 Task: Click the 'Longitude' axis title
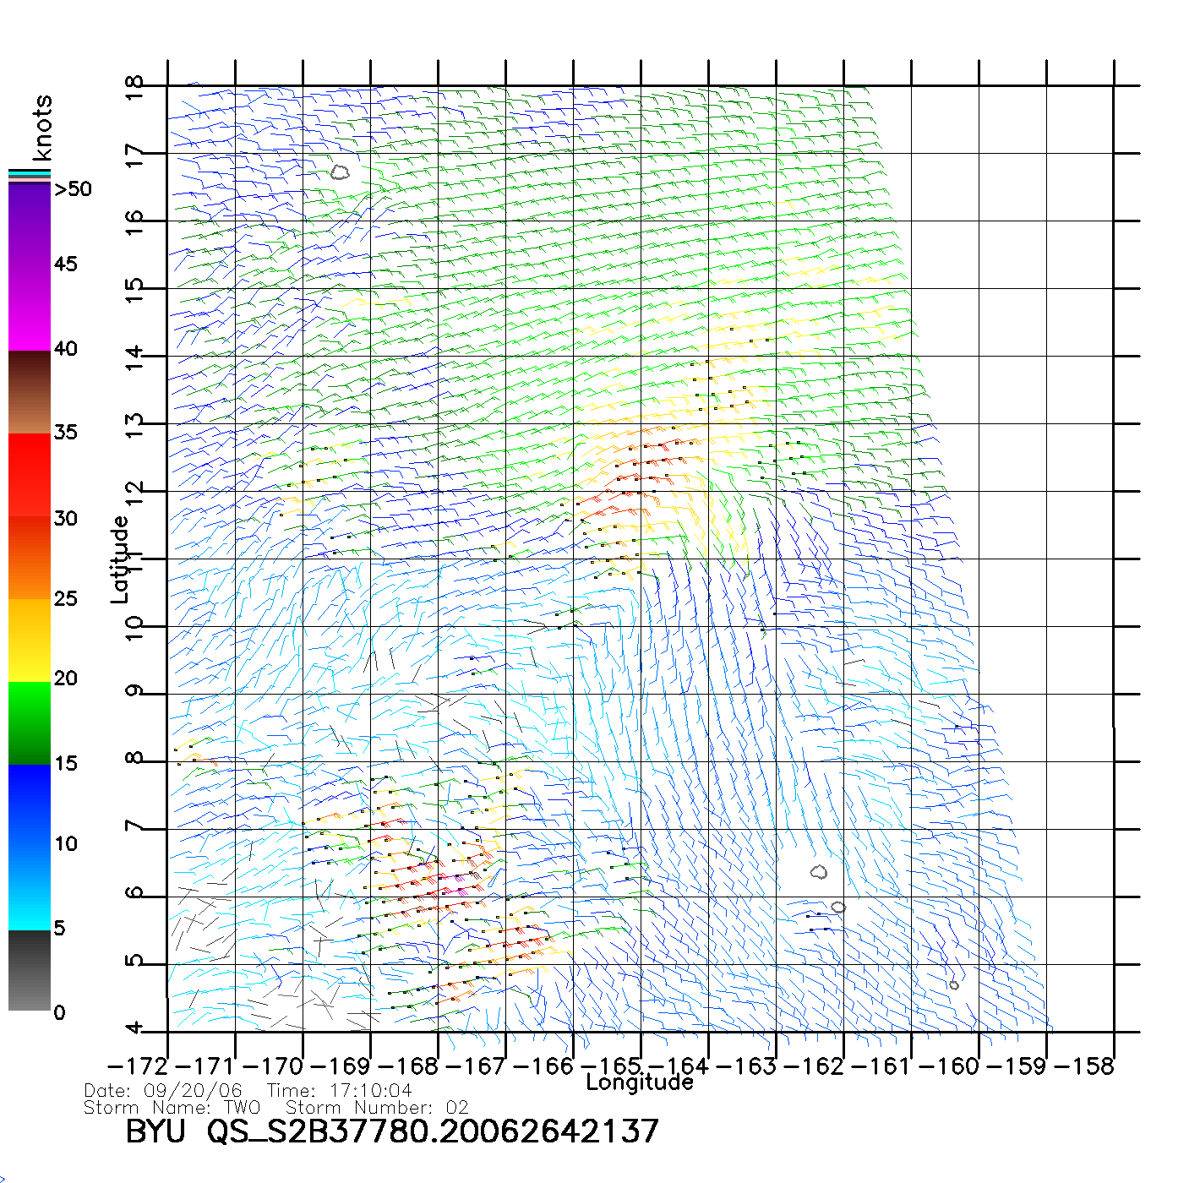[x=640, y=1082]
